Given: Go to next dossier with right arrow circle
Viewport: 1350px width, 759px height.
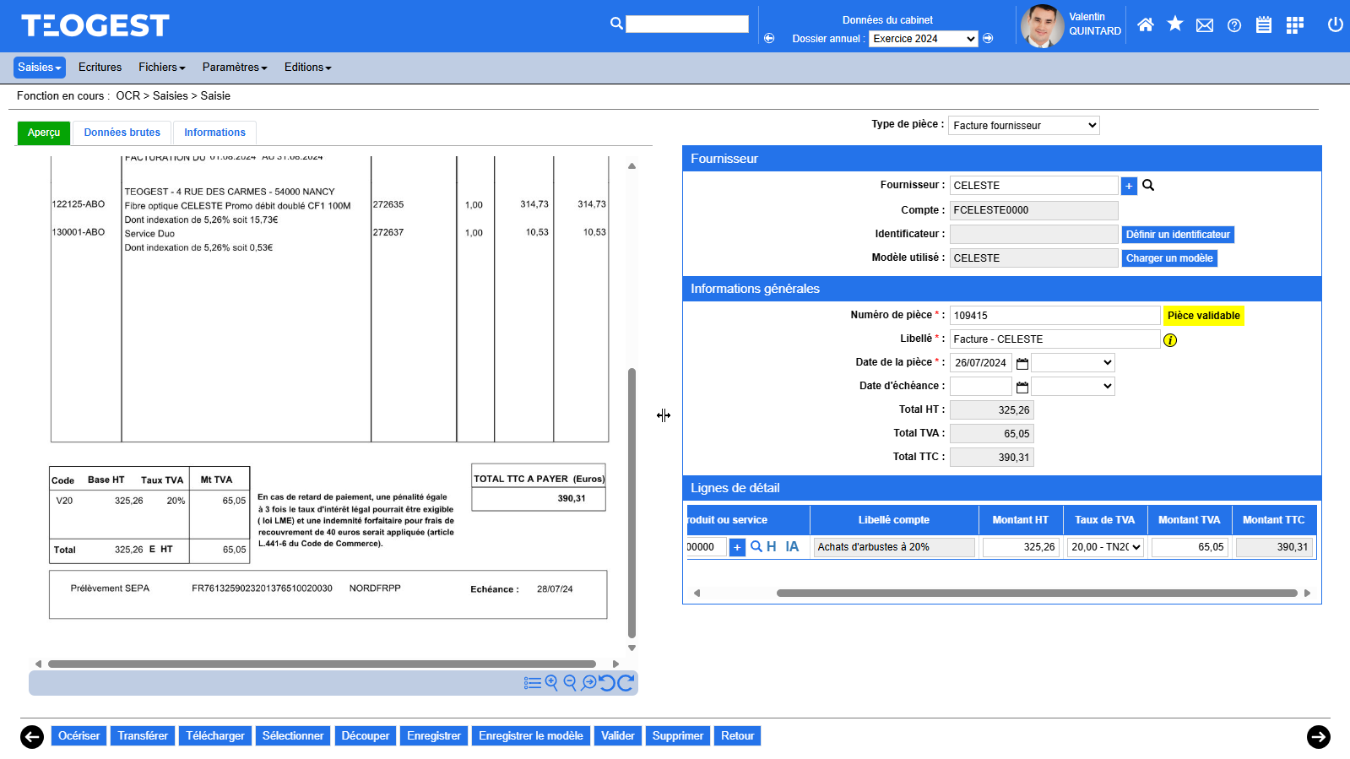Looking at the screenshot, I should [988, 38].
